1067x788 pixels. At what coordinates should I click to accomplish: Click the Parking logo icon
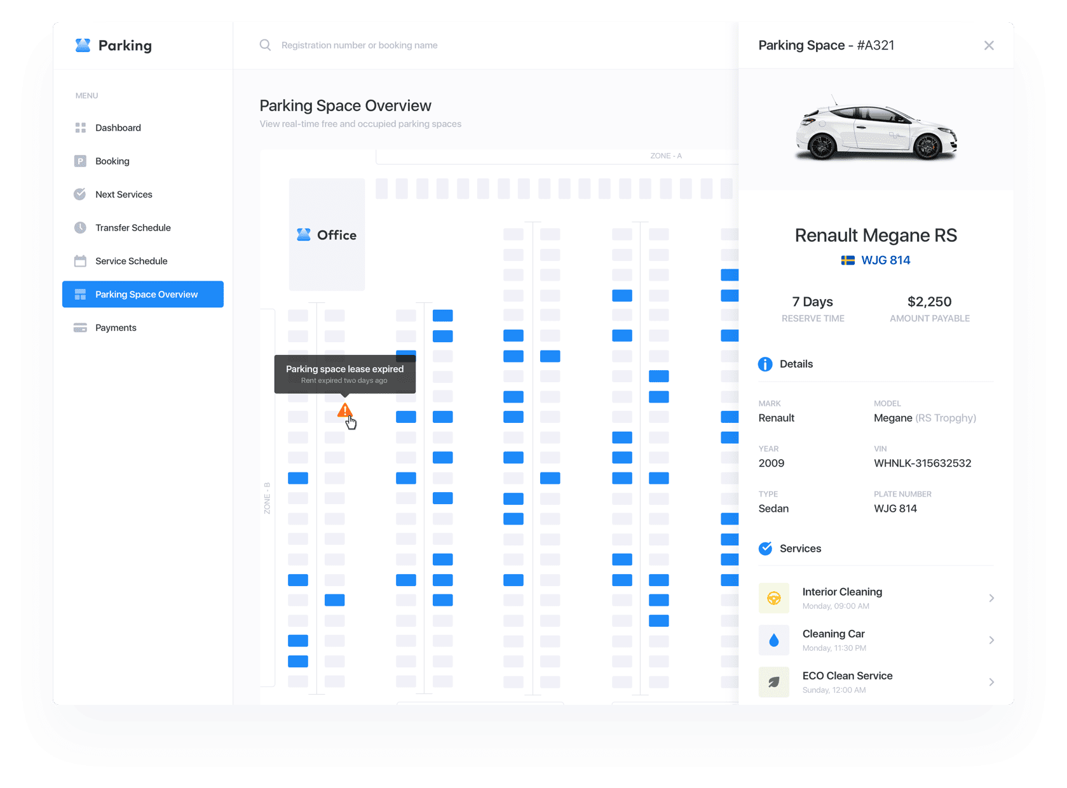83,45
